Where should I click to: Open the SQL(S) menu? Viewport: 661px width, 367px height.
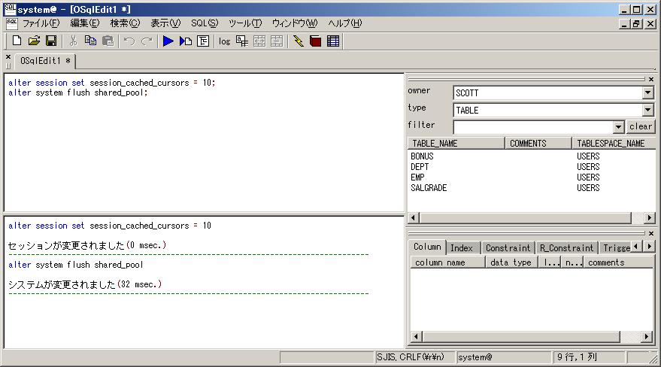pos(204,23)
